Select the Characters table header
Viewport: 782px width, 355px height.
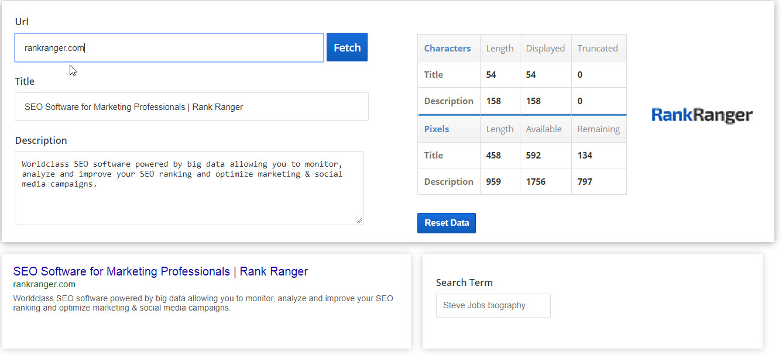447,49
